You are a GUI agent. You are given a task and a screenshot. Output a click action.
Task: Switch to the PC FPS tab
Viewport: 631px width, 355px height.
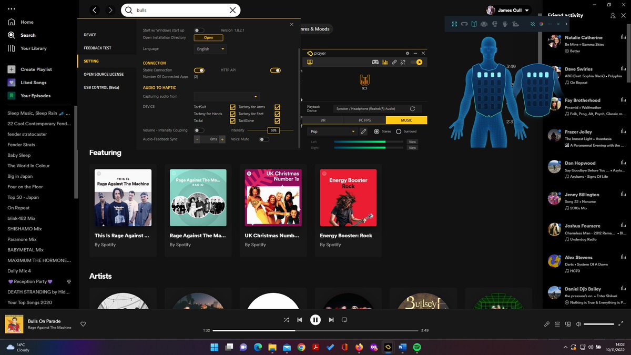click(364, 120)
